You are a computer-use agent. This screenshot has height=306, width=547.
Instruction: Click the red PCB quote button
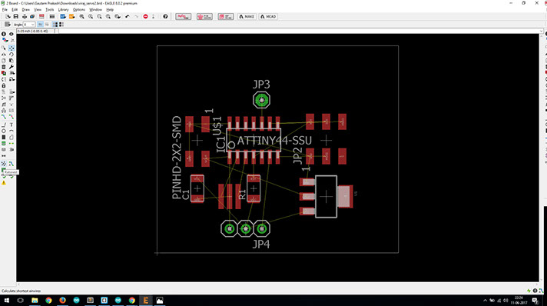(204, 16)
